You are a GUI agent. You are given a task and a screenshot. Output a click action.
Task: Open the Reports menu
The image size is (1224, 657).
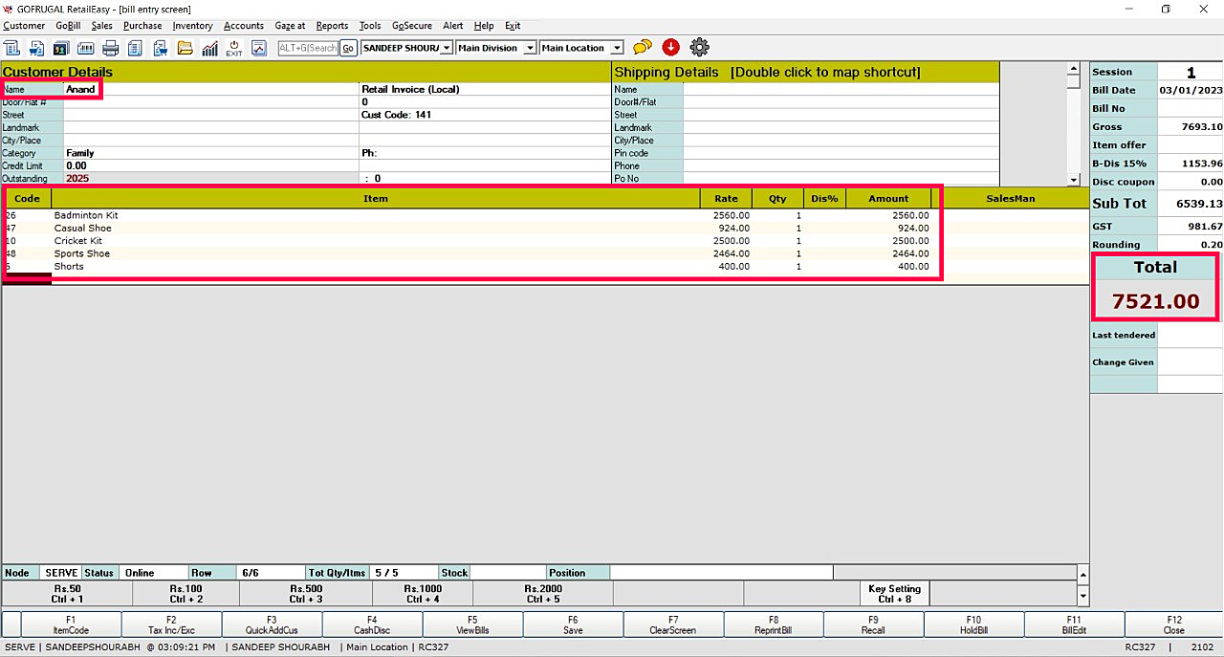(x=332, y=26)
